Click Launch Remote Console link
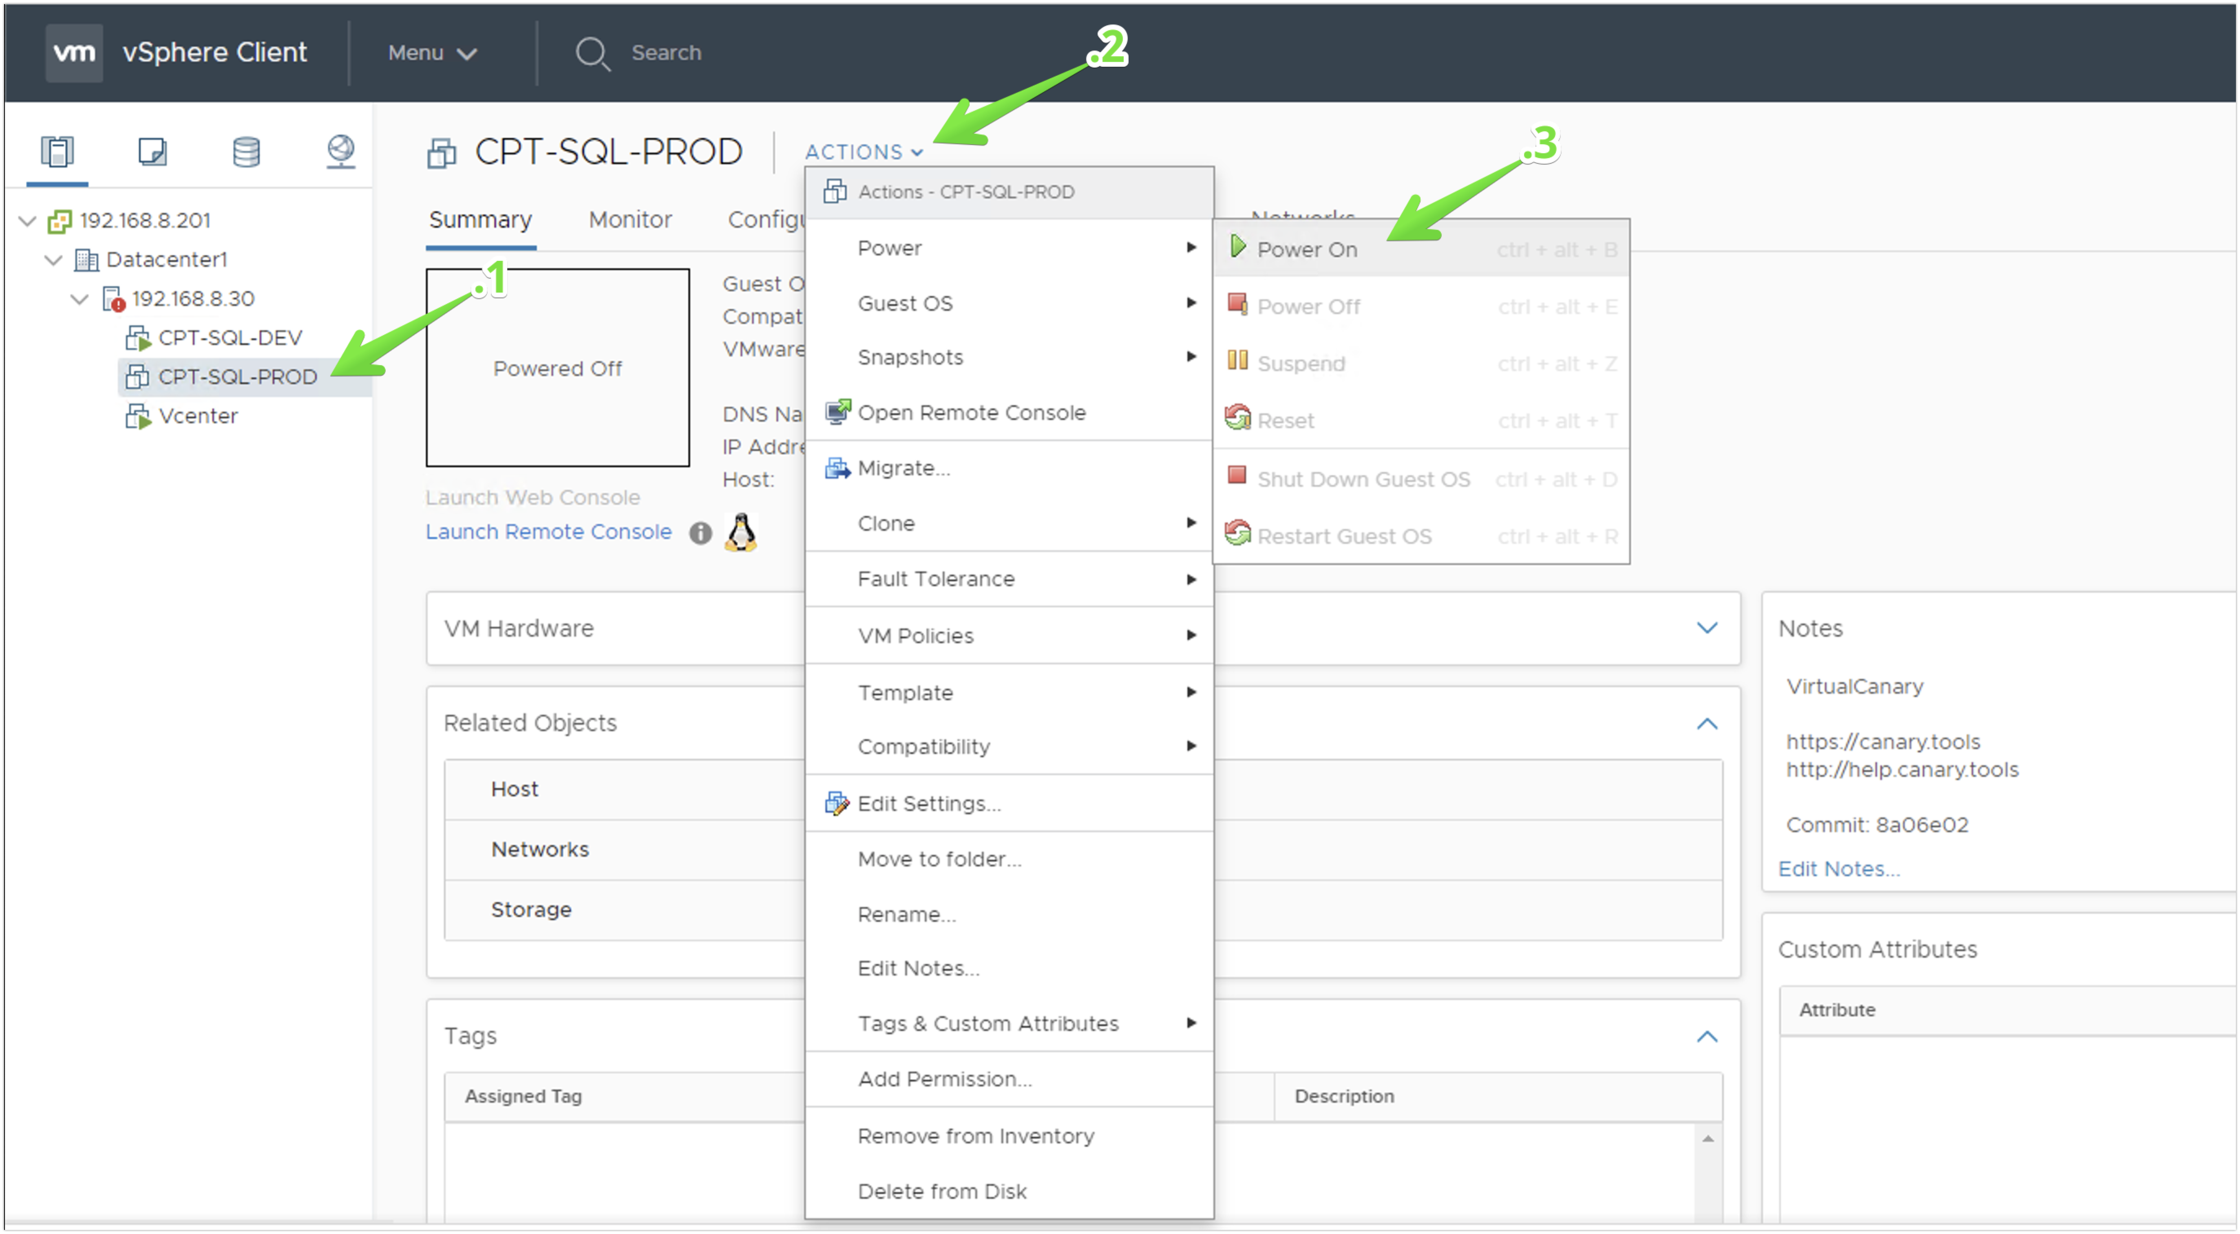This screenshot has height=1234, width=2240. tap(548, 532)
